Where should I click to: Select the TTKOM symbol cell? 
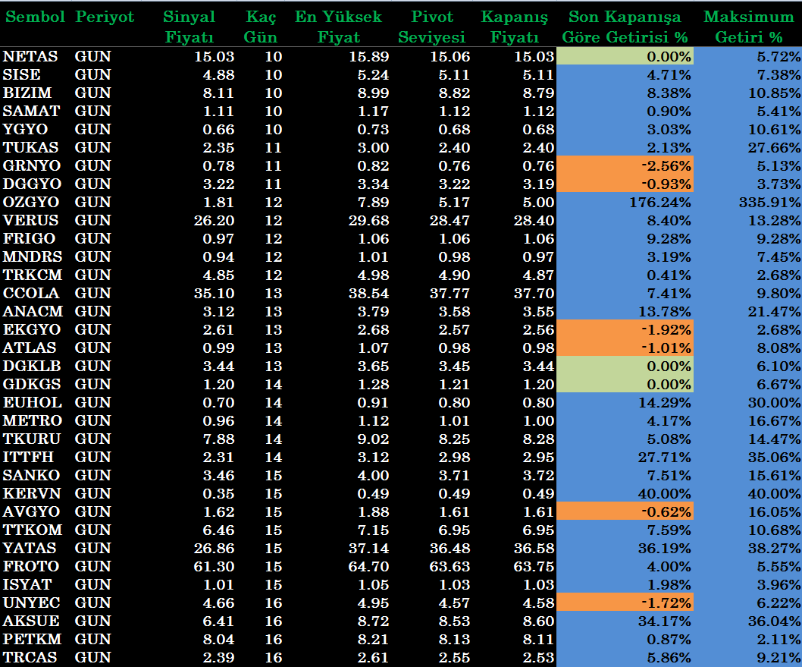pyautogui.click(x=33, y=529)
